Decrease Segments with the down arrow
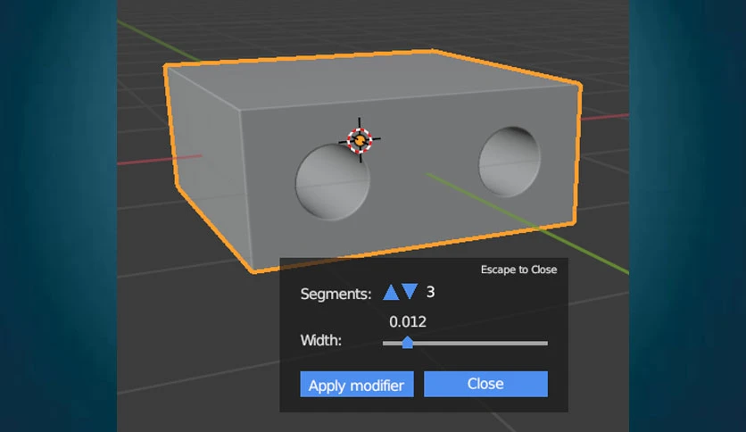 (410, 291)
